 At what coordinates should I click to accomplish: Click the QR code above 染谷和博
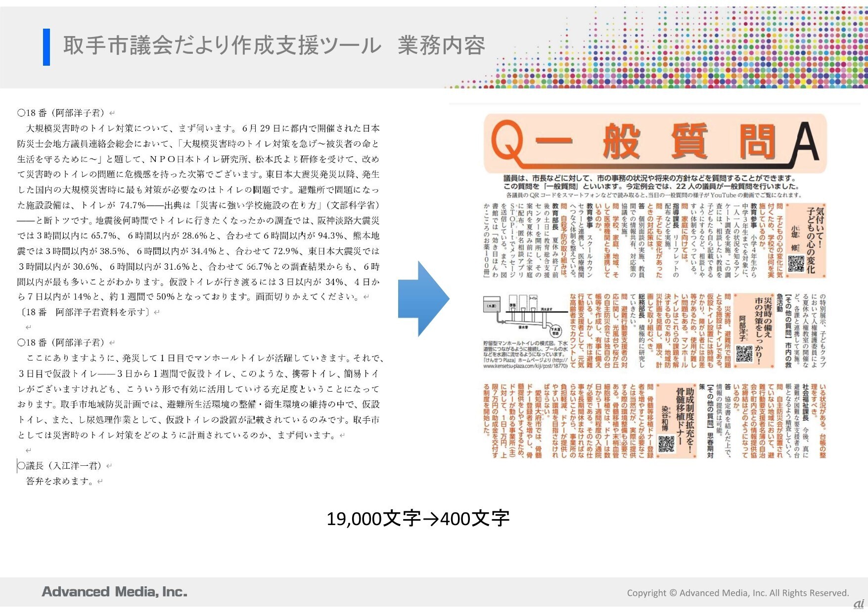click(666, 444)
